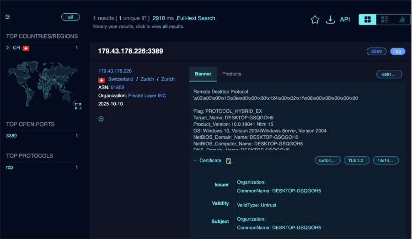This screenshot has height=239, width=412.
Task: Expand the world map to fullscreen
Action: 78,106
